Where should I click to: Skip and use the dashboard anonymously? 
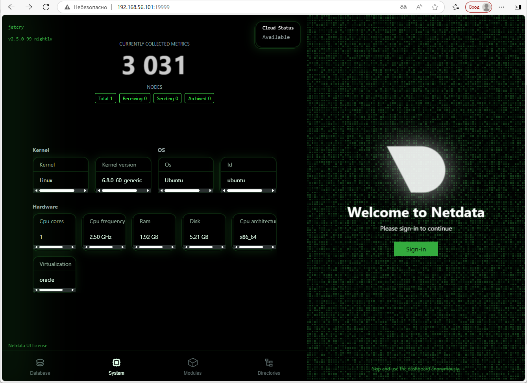click(x=416, y=369)
